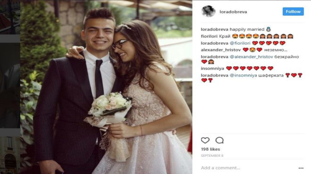This screenshot has height=174, width=311.
Task: Open the @fiorilori mention link
Action: coord(240,43)
